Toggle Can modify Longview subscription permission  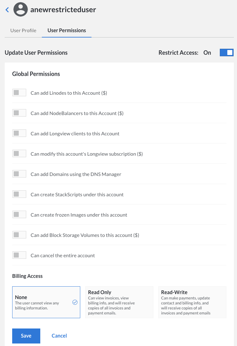click(19, 154)
